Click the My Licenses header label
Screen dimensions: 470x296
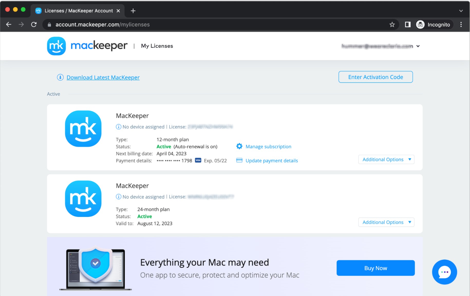(157, 46)
